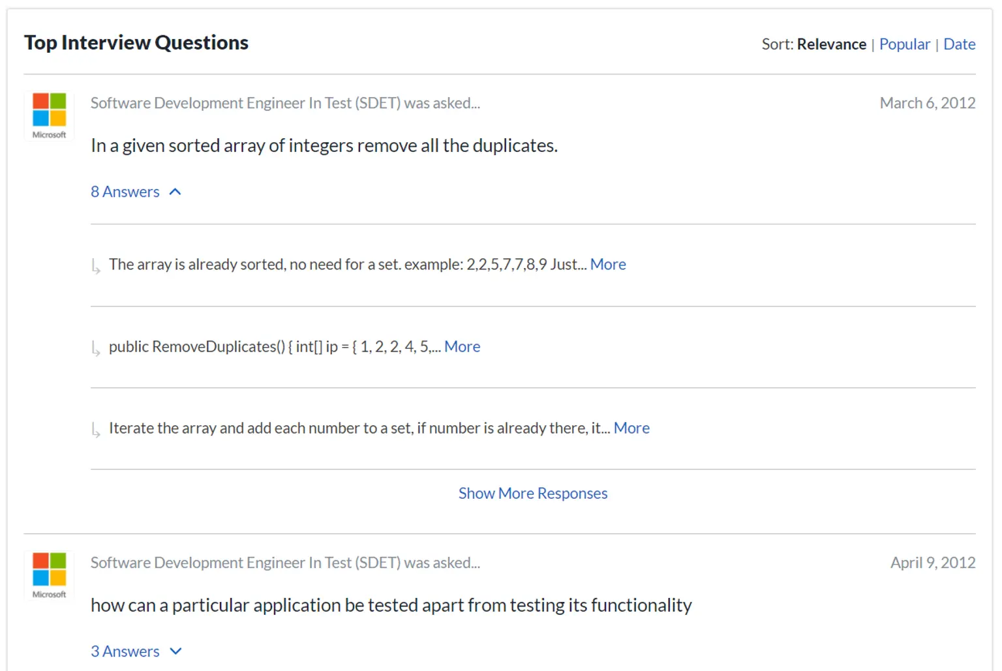Show More Responses for first question

tap(533, 494)
